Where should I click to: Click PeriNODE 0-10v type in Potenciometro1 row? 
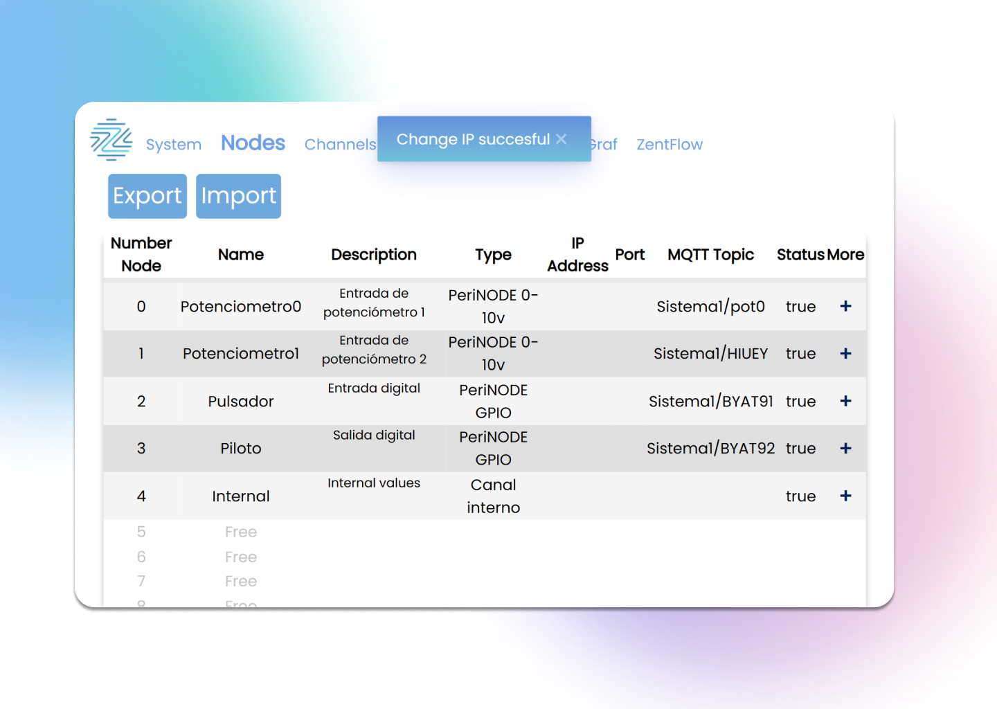(x=494, y=353)
